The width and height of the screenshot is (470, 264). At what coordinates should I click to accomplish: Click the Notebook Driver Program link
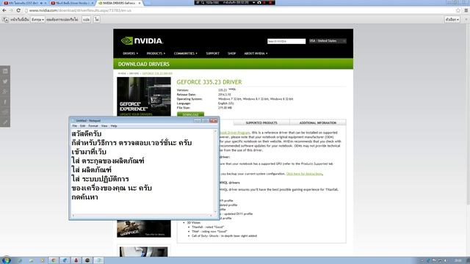coord(235,132)
